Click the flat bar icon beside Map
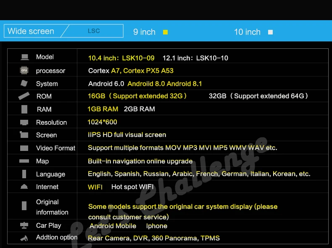 pyautogui.click(x=24, y=161)
